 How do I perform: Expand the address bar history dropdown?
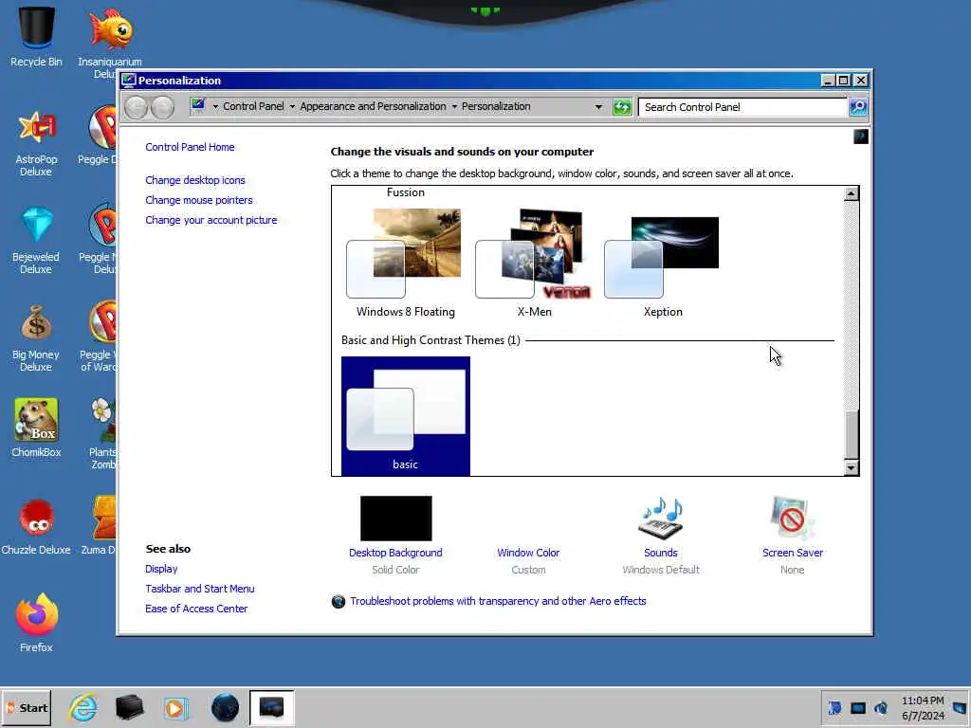coord(598,107)
